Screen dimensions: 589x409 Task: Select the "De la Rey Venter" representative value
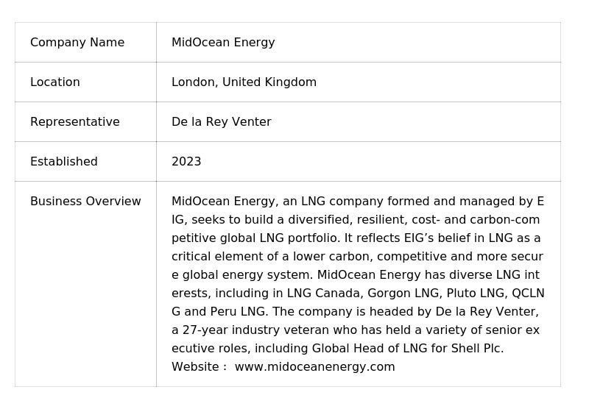221,122
